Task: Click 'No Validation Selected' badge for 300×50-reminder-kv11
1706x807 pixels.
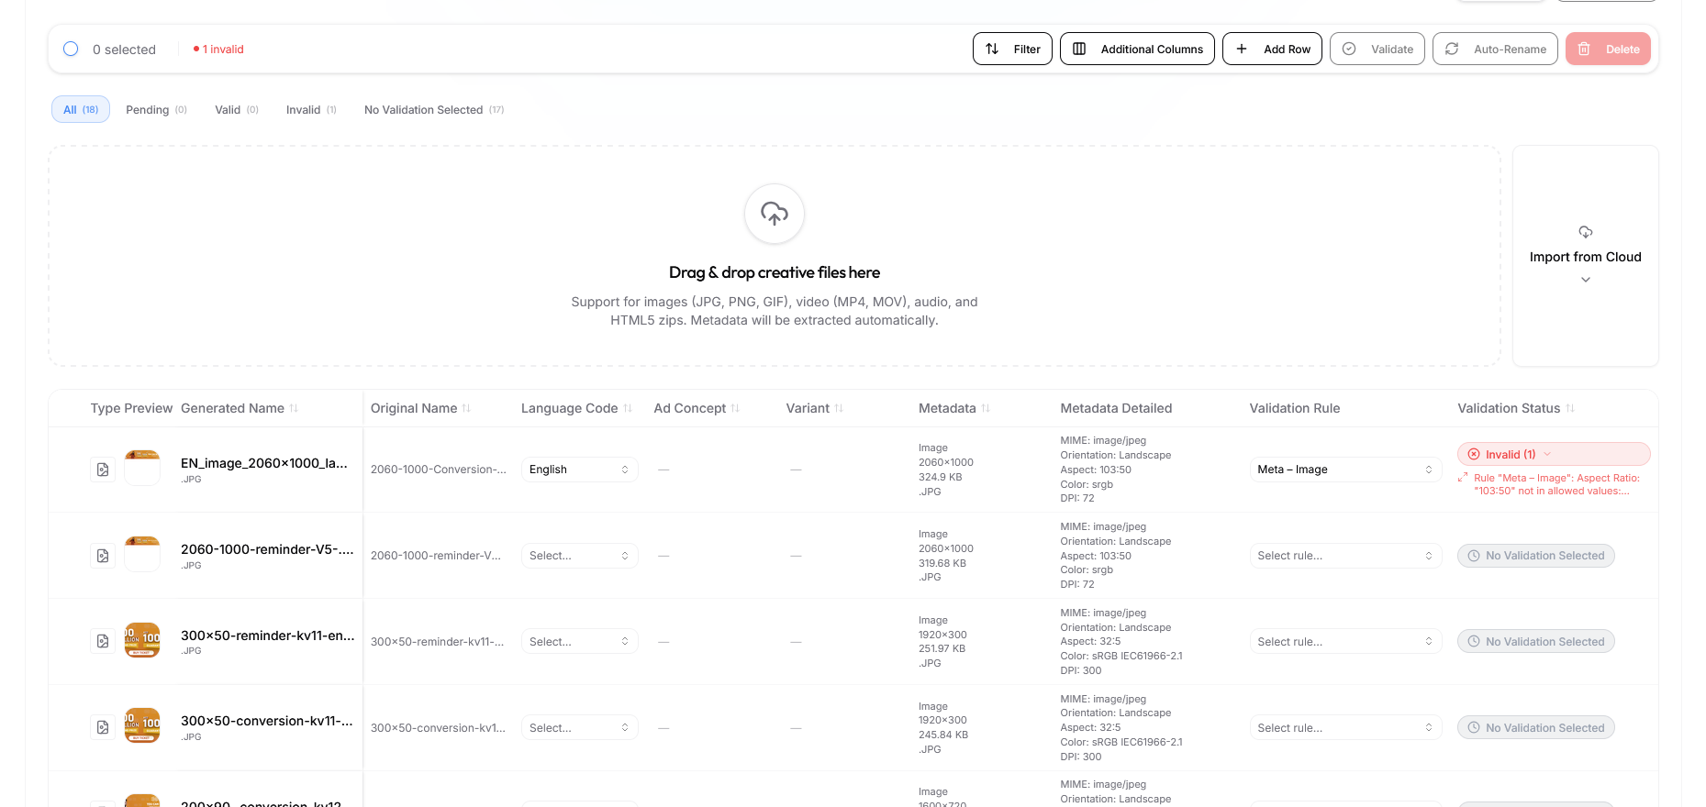Action: (x=1536, y=642)
